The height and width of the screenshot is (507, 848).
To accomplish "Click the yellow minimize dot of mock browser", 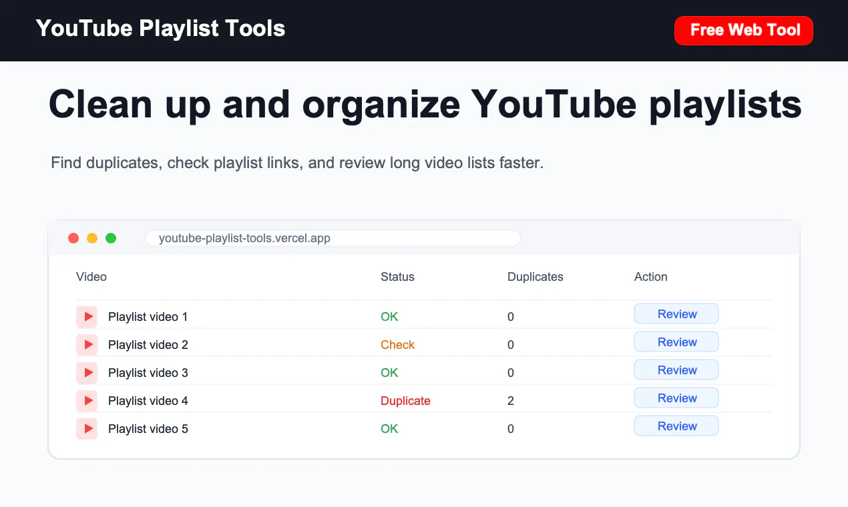I will coord(92,238).
